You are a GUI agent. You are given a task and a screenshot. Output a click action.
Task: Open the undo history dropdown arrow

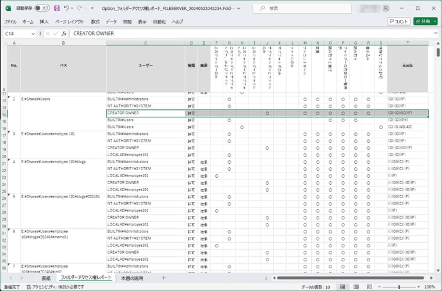coord(72,9)
